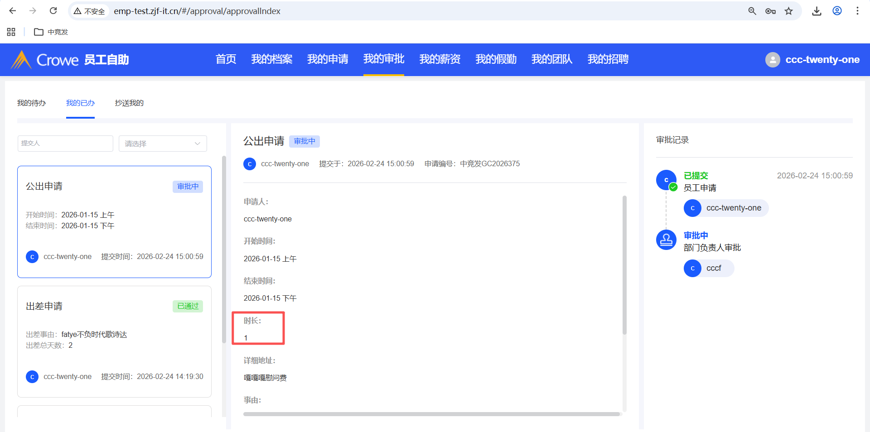Open 我的审批 navigation item
This screenshot has width=870, height=432.
click(x=384, y=59)
